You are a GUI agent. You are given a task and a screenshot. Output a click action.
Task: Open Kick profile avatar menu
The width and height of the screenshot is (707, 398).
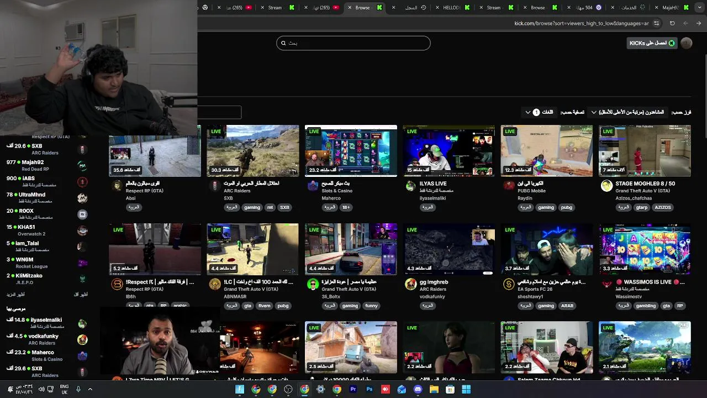coord(687,43)
